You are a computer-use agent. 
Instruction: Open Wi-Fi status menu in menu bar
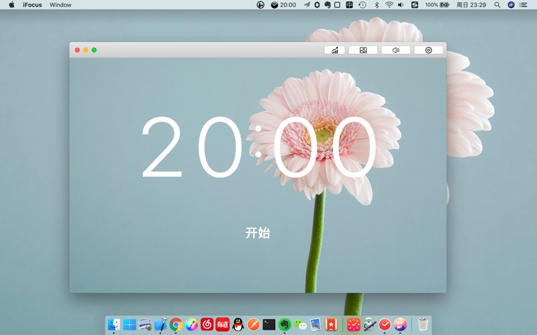(x=389, y=5)
